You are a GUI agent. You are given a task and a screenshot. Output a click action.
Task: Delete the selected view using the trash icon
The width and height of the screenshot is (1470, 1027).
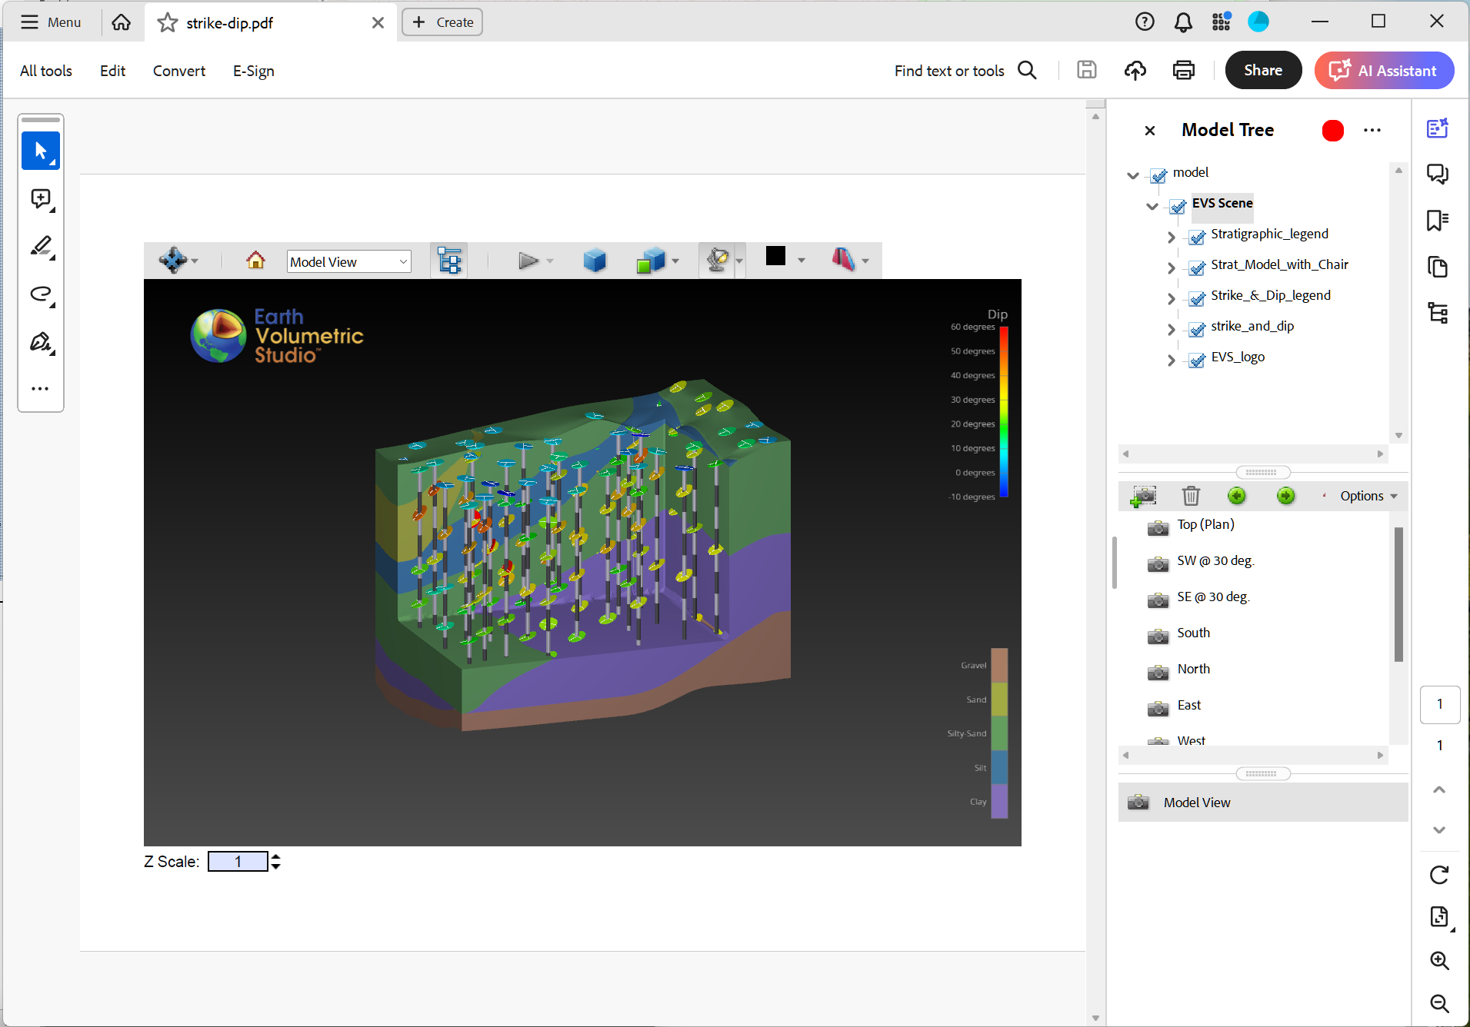click(x=1190, y=496)
